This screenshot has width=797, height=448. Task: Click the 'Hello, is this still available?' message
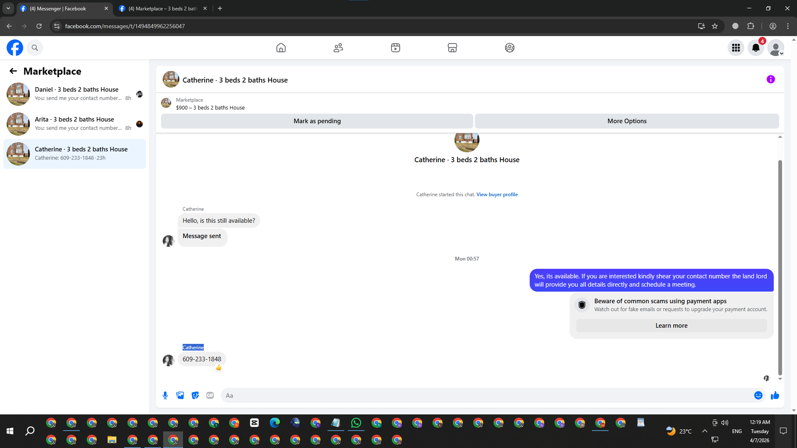[x=219, y=221]
